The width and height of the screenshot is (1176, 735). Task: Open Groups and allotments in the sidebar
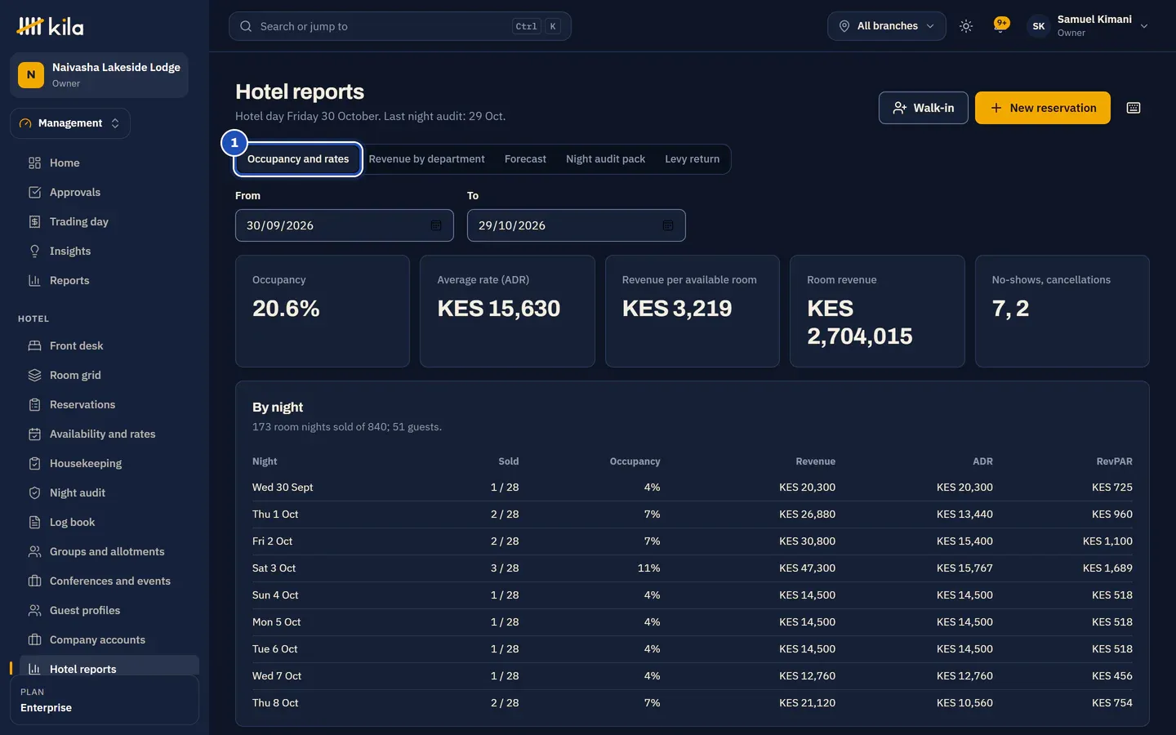click(x=109, y=551)
